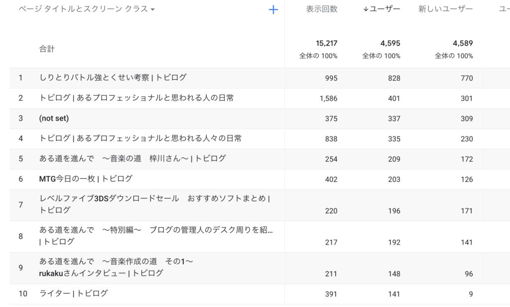
Task: Click the ライター | トビログ row
Action: click(73, 294)
